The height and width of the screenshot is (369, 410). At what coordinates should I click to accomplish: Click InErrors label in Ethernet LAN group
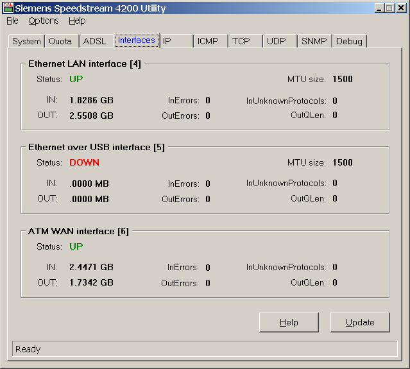click(x=184, y=100)
